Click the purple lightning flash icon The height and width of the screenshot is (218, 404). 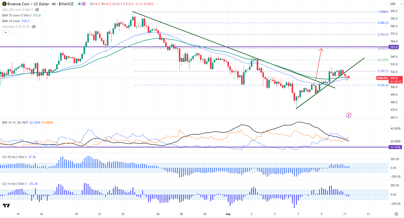349,115
